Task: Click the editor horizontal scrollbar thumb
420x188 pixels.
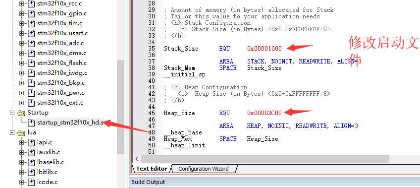Action: pyautogui.click(x=265, y=159)
